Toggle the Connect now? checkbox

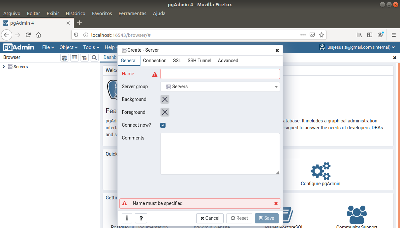coord(163,125)
